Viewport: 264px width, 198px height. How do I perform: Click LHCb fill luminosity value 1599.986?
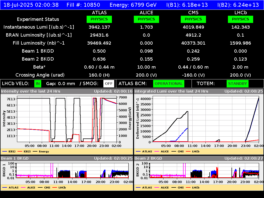[x=241, y=43]
